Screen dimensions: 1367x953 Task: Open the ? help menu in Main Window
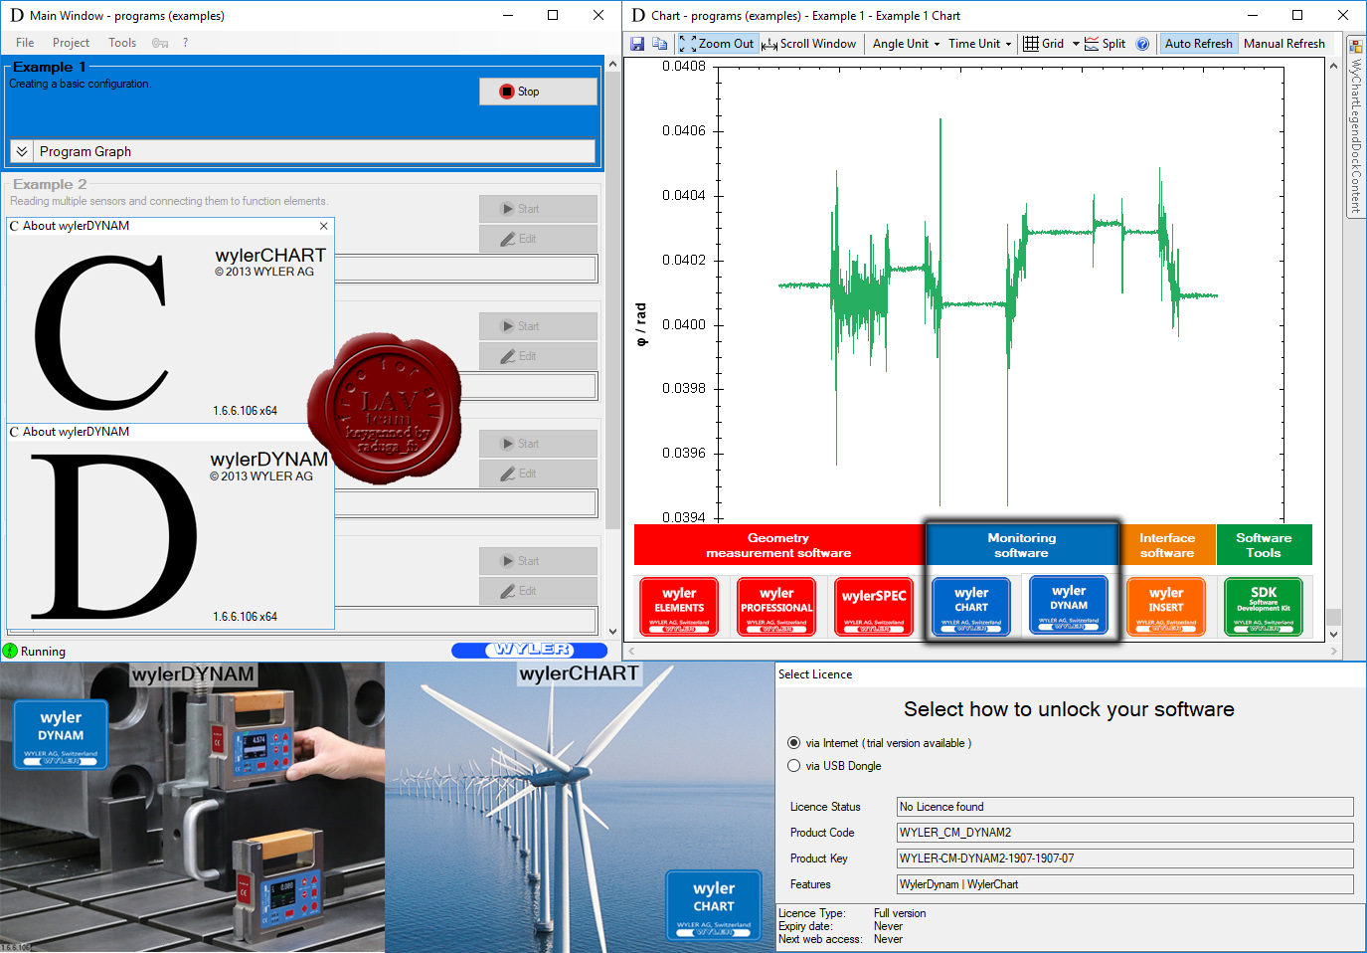click(185, 43)
